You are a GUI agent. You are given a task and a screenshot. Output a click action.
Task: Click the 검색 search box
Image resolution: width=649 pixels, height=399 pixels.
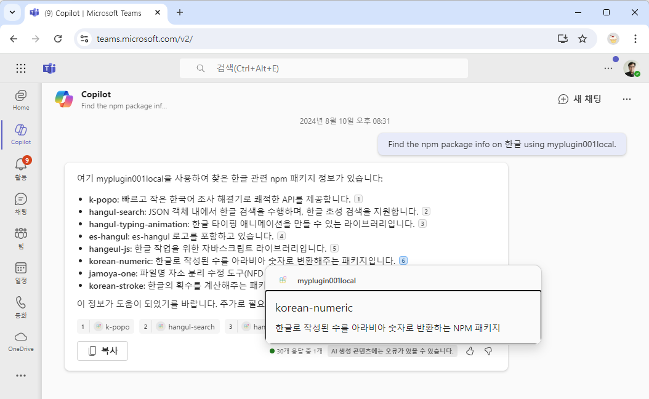pyautogui.click(x=324, y=68)
